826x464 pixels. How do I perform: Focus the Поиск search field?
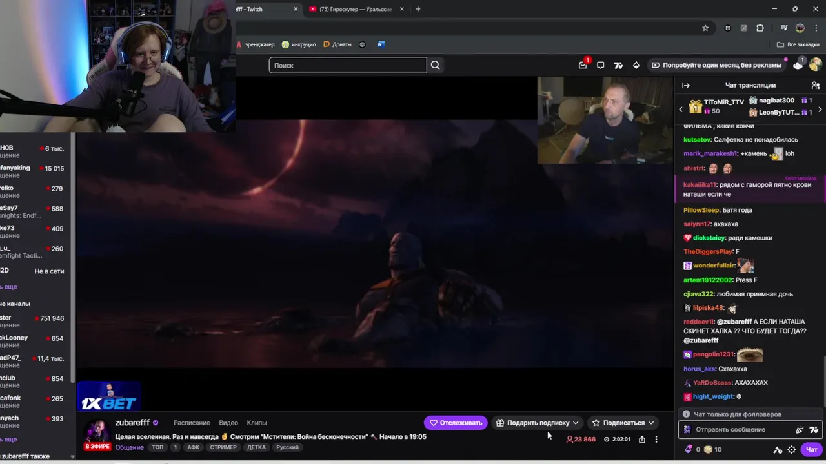point(348,65)
